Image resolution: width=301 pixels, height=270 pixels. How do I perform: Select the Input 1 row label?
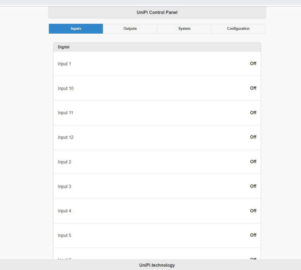(x=65, y=64)
